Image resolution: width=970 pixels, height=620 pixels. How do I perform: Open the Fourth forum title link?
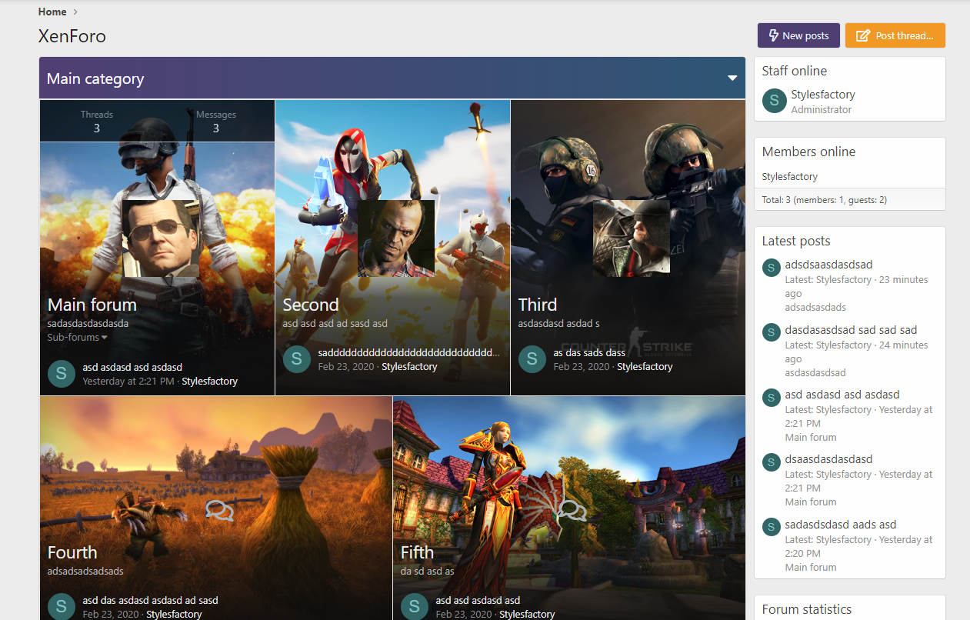coord(72,552)
